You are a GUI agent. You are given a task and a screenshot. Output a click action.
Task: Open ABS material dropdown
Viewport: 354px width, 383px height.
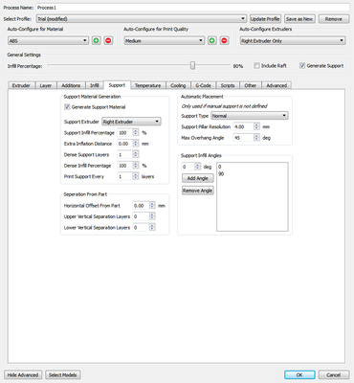click(x=48, y=41)
